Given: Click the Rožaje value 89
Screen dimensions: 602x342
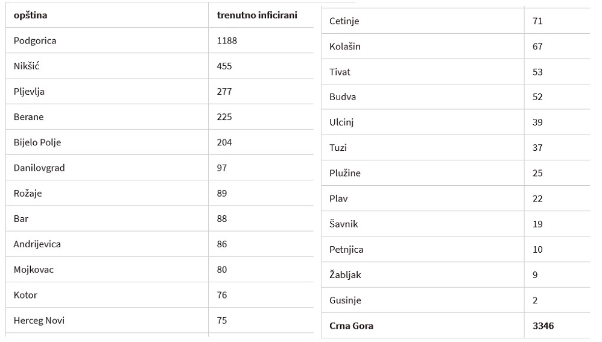Looking at the screenshot, I should 222,194.
